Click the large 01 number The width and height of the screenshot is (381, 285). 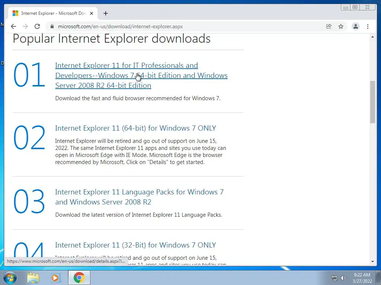click(x=29, y=75)
